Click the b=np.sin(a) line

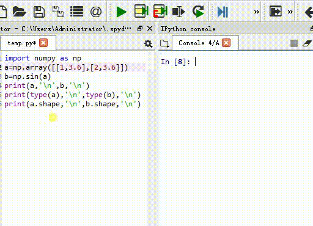(x=28, y=76)
